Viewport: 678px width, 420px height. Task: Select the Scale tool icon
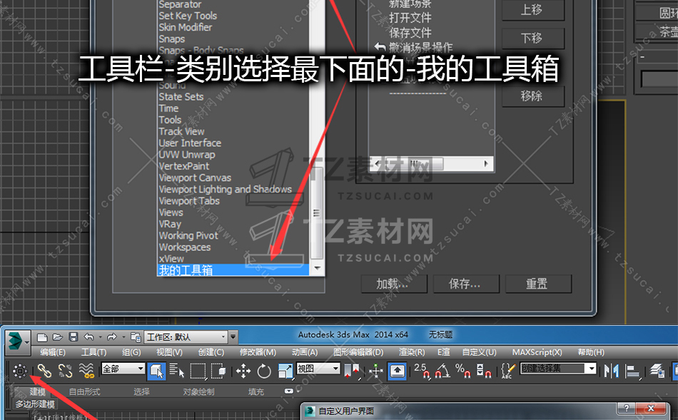click(x=285, y=371)
